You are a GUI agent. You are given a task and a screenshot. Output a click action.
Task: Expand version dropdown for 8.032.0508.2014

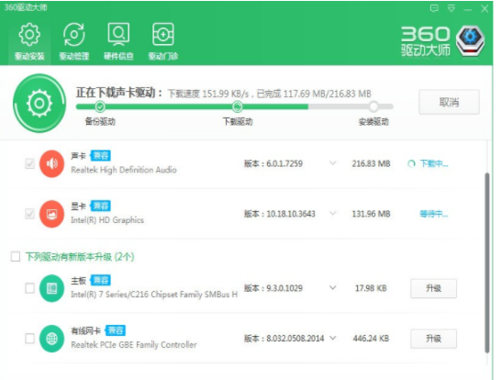[x=332, y=338]
